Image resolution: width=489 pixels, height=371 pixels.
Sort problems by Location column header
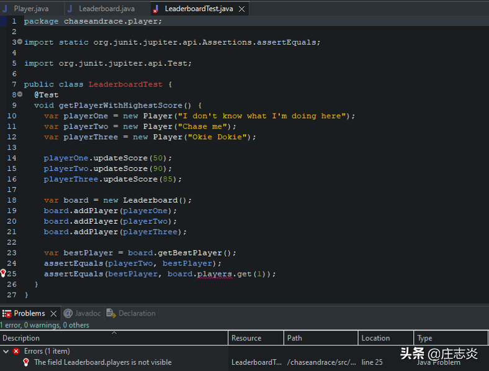pyautogui.click(x=375, y=338)
